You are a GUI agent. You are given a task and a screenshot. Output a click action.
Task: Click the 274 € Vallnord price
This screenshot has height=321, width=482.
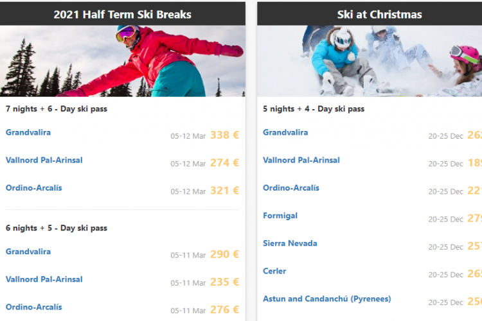[x=224, y=163]
